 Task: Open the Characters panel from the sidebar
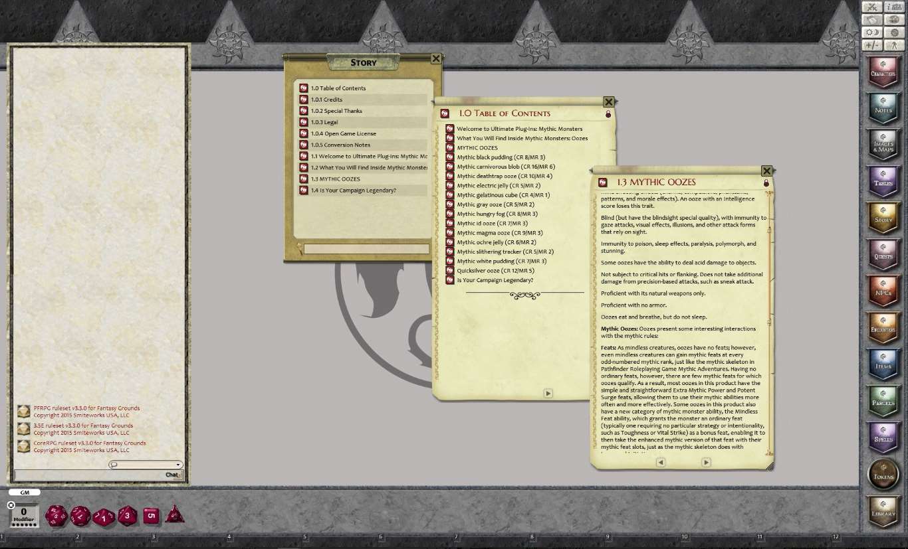click(x=883, y=72)
